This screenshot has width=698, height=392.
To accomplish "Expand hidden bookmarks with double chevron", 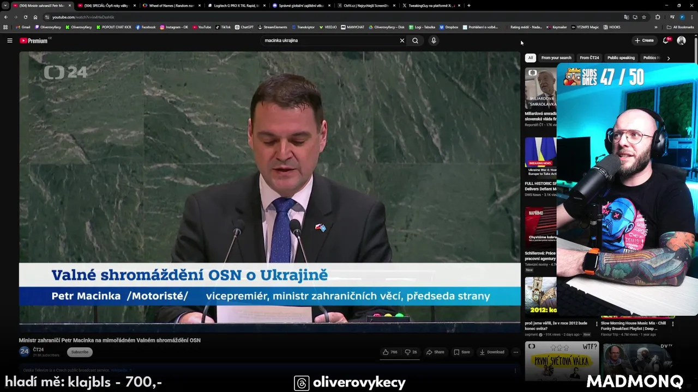I will point(657,27).
